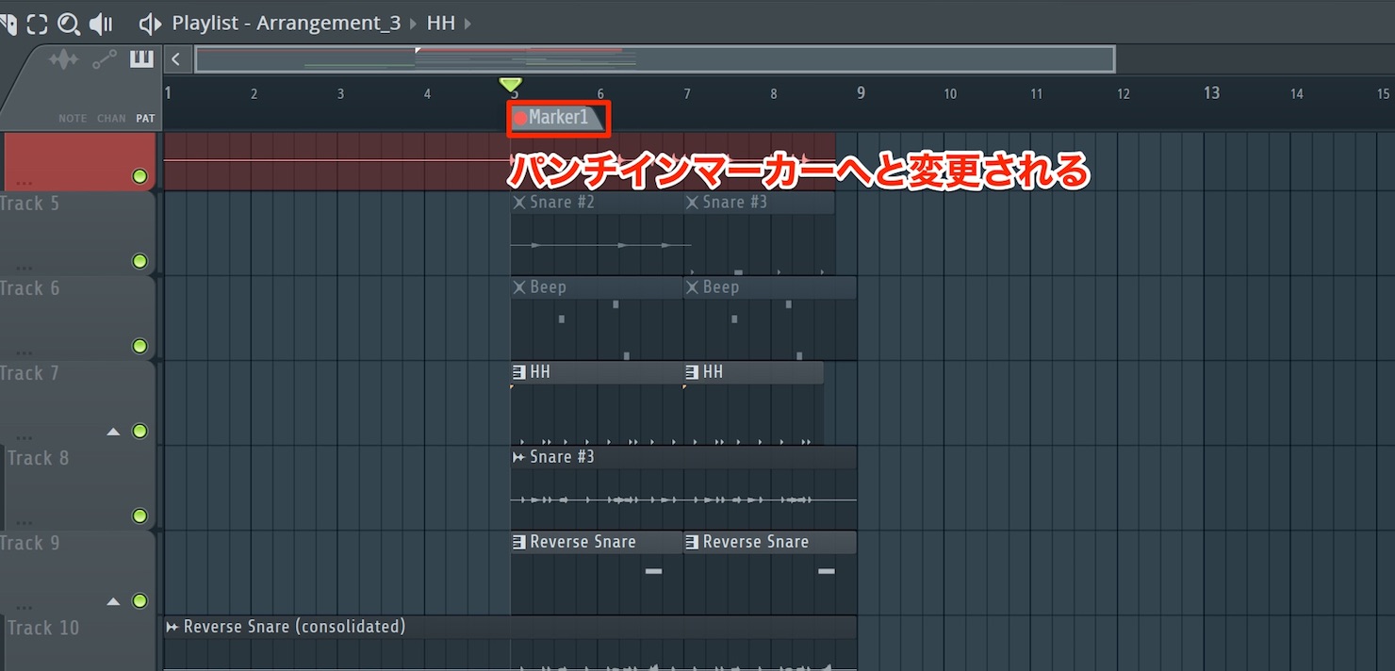Screen dimensions: 1395x671
Task: Mute Track 5 with its green light
Action: tap(139, 261)
